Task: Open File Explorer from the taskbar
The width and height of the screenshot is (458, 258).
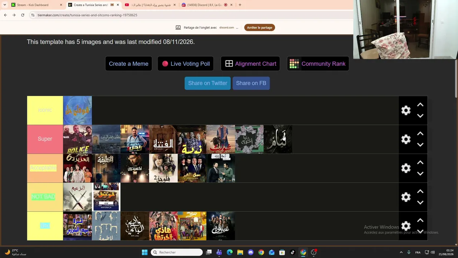Action: click(x=240, y=252)
